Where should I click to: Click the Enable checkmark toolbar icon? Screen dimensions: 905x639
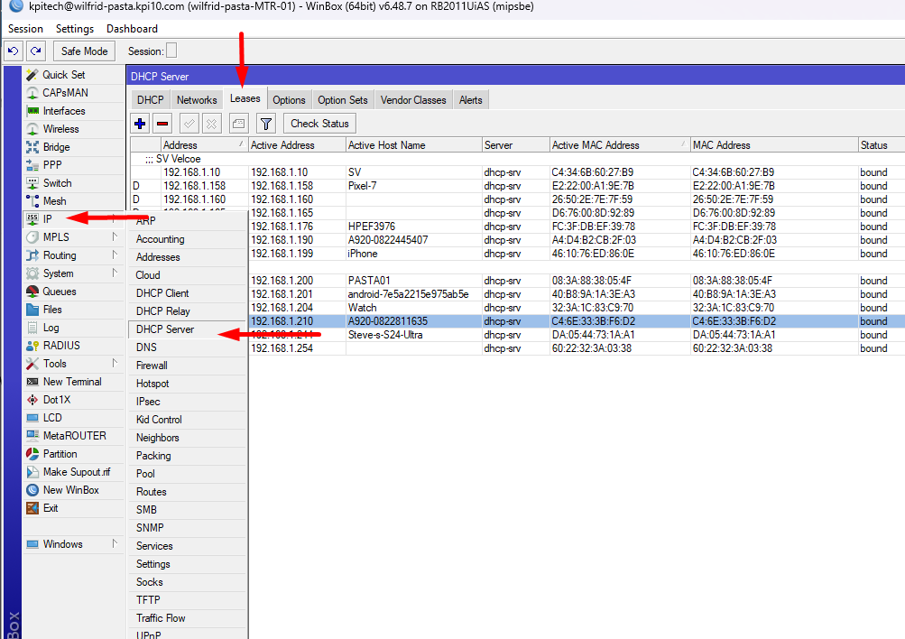coord(189,124)
